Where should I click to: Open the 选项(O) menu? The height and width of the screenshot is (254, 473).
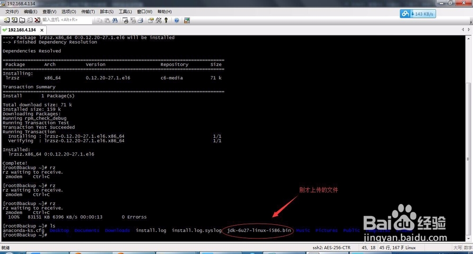(x=69, y=11)
